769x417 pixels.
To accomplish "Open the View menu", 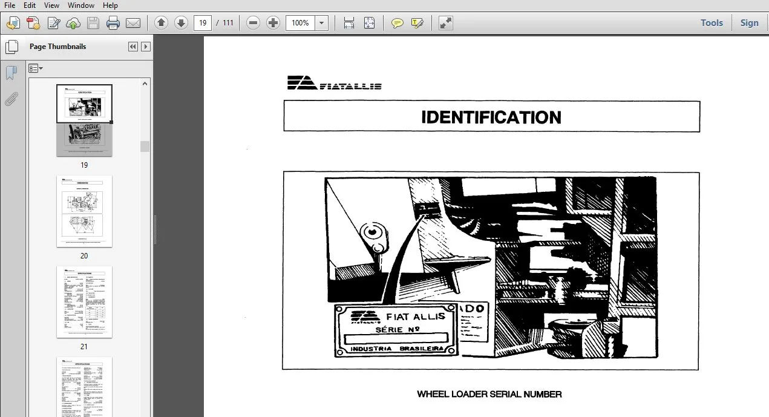I will pyautogui.click(x=51, y=5).
